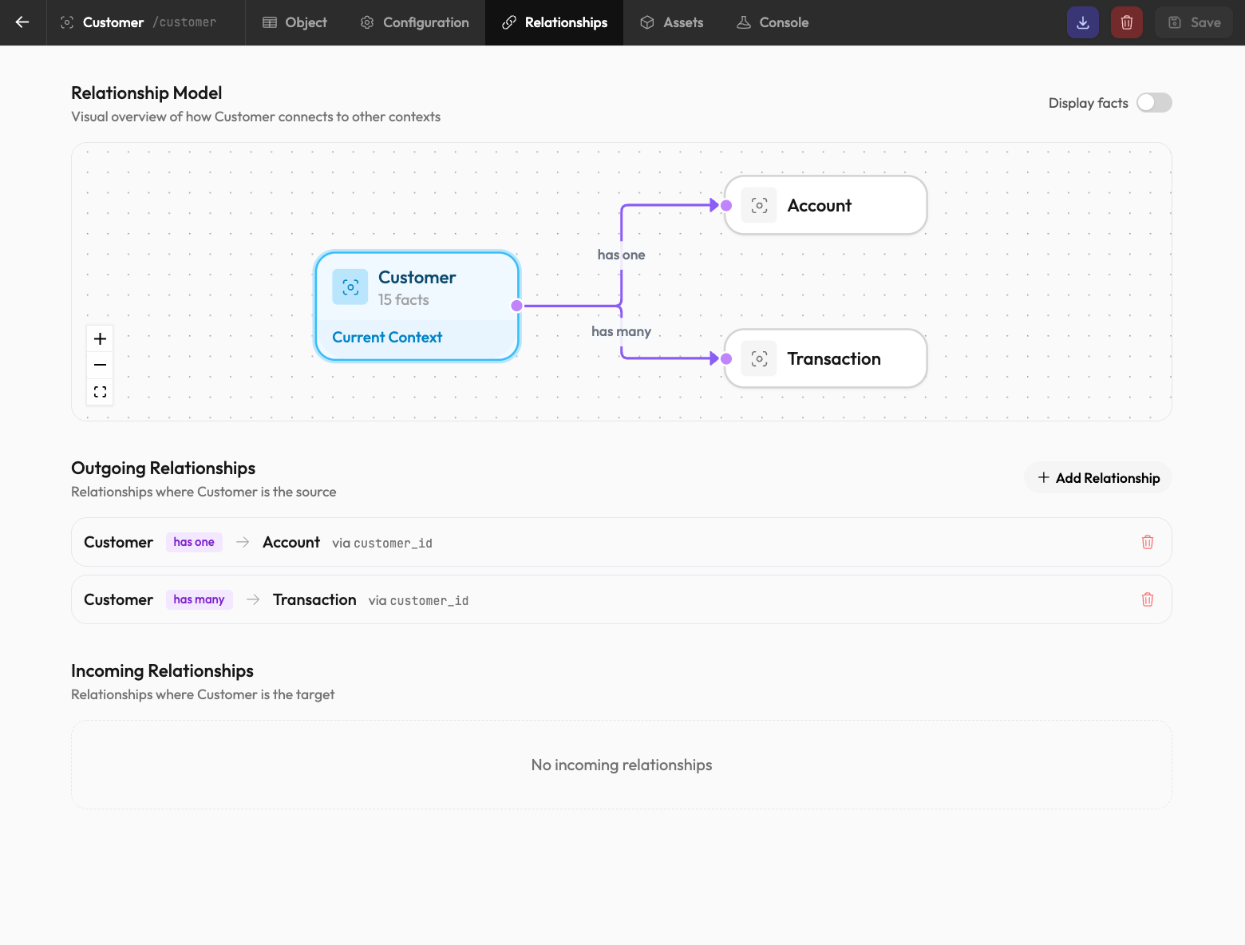The height and width of the screenshot is (945, 1245).
Task: Enable the Display facts toggle
Action: (x=1154, y=103)
